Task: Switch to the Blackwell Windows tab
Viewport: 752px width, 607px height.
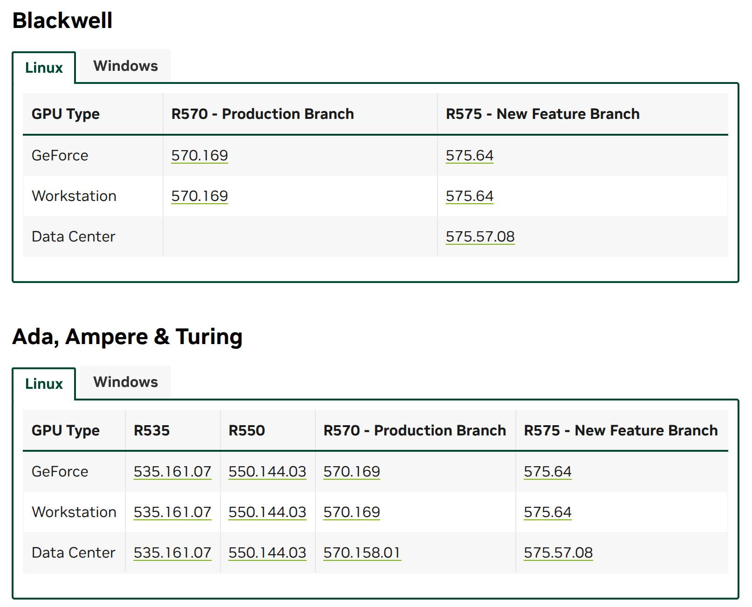Action: pos(125,66)
